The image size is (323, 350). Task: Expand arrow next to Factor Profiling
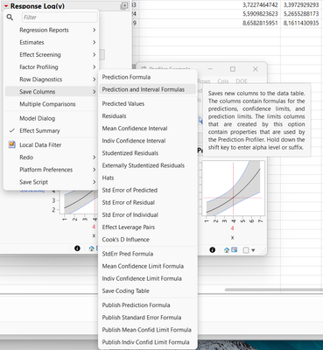click(x=94, y=67)
